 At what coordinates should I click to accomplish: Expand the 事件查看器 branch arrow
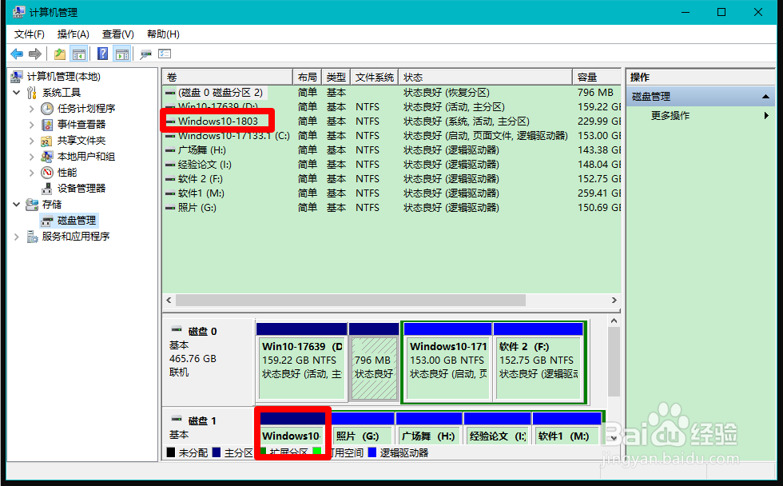coord(31,125)
